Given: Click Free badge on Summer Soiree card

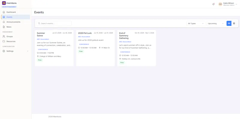Looking at the screenshot, I should pos(40,60).
